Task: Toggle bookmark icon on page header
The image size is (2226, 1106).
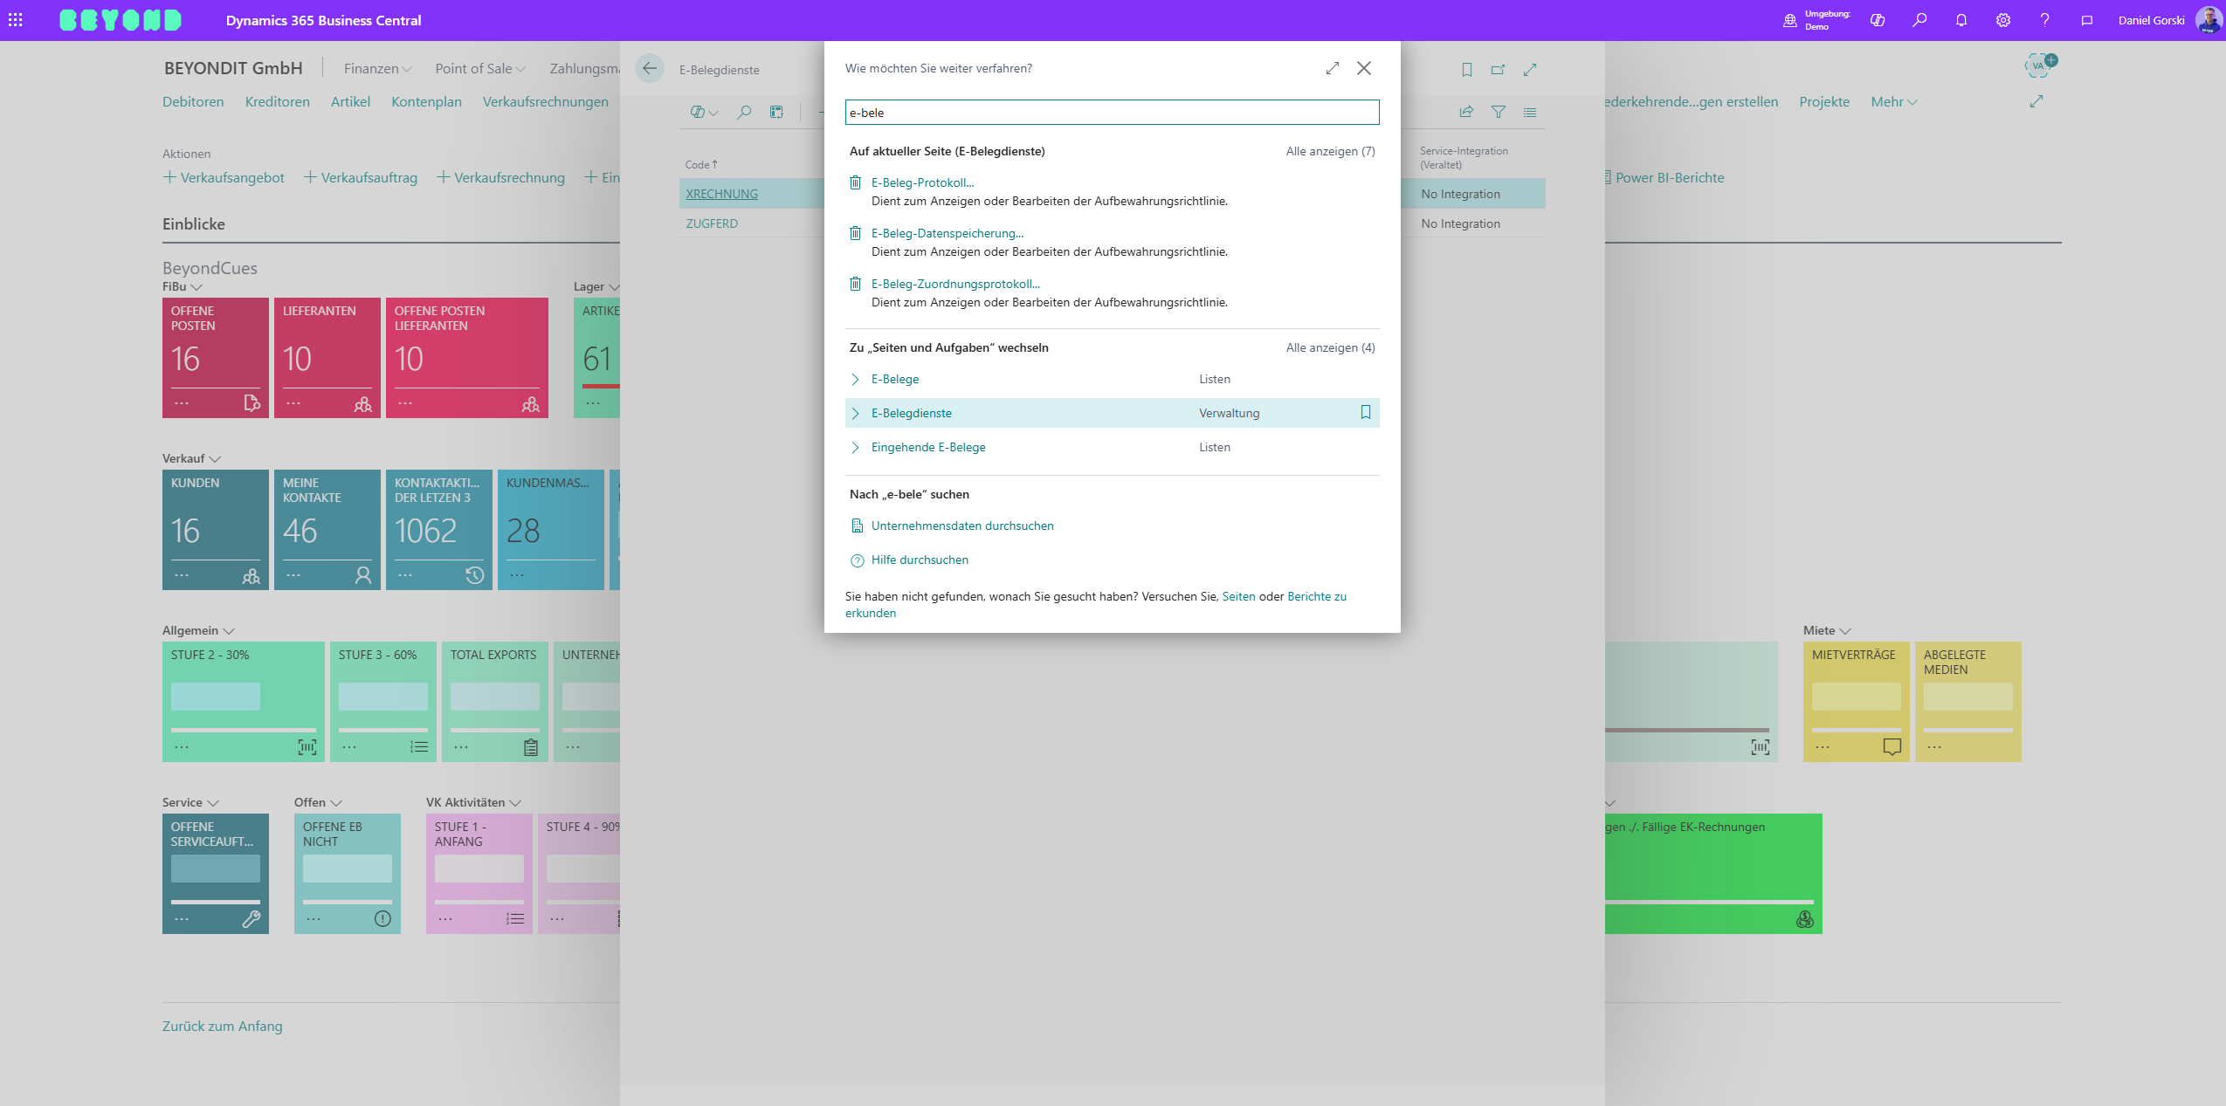Action: pyautogui.click(x=1466, y=69)
